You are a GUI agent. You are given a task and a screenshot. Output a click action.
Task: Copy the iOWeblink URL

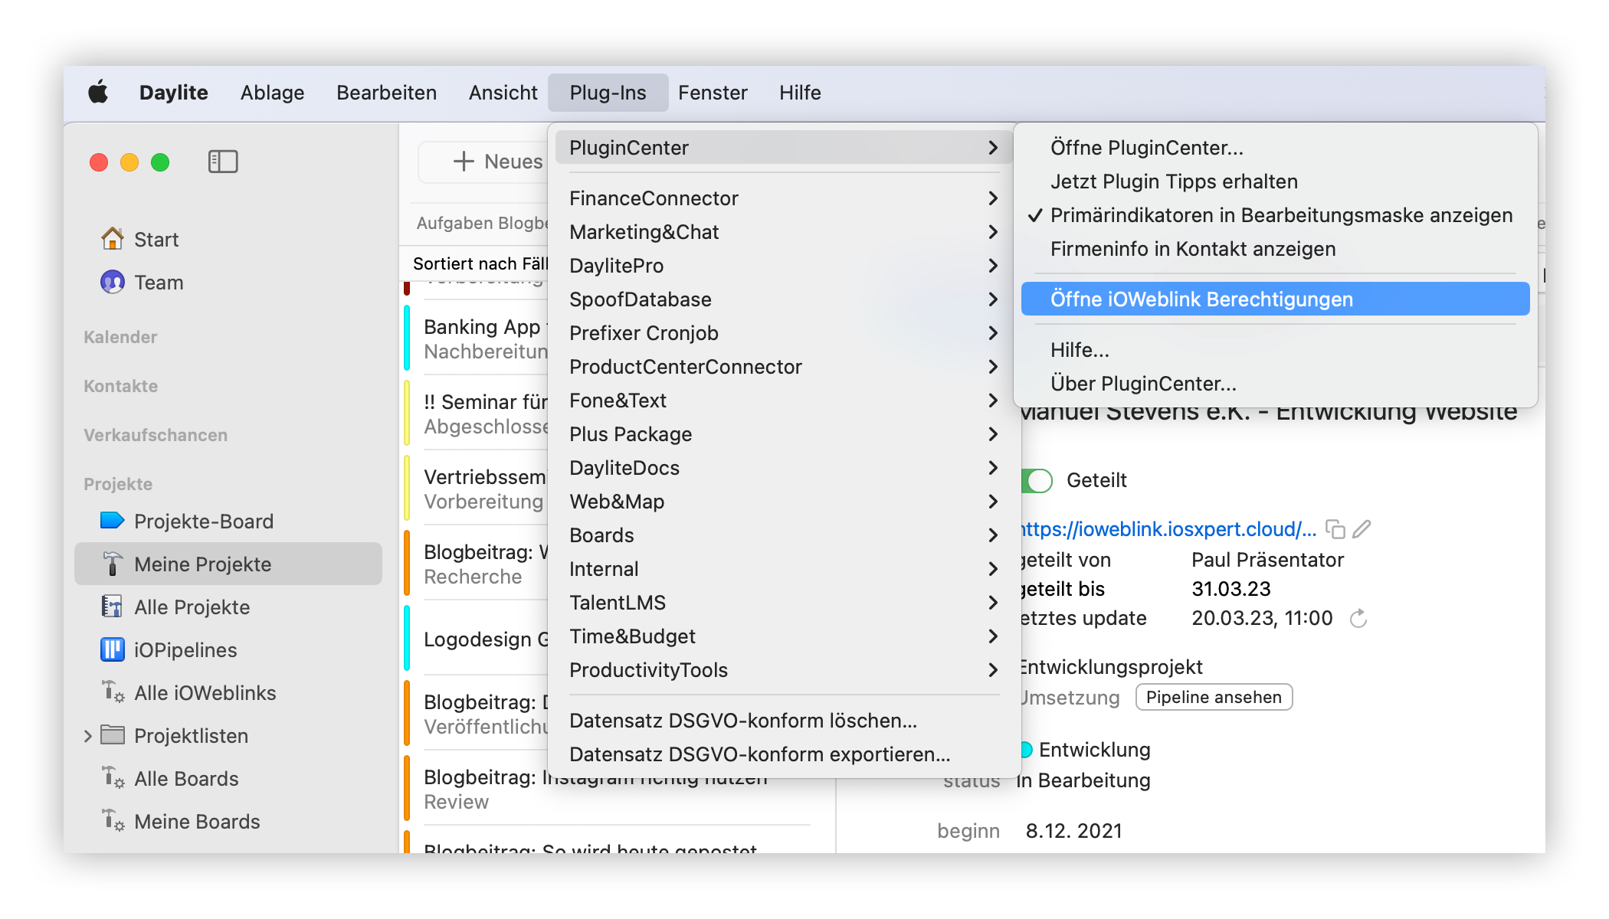(x=1335, y=529)
